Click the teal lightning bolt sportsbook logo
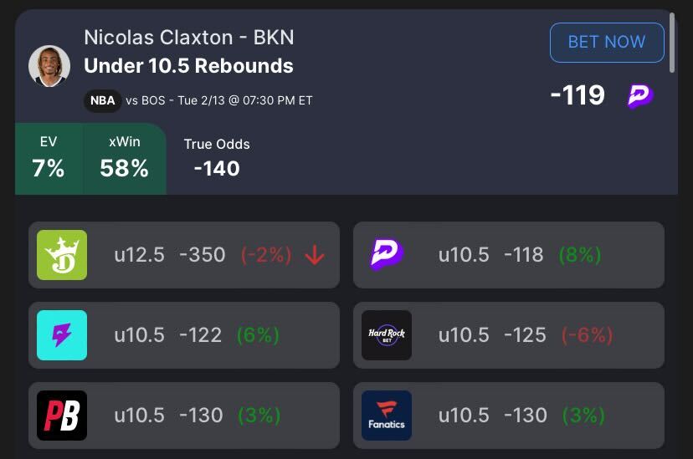Image resolution: width=693 pixels, height=459 pixels. pos(62,335)
